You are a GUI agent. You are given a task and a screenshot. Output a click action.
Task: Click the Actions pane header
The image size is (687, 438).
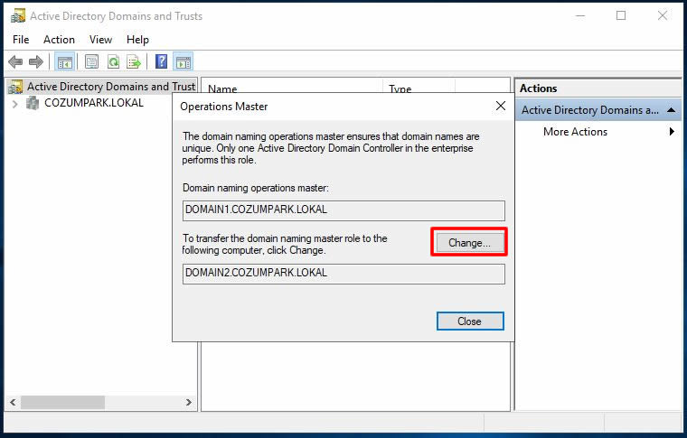pyautogui.click(x=598, y=89)
